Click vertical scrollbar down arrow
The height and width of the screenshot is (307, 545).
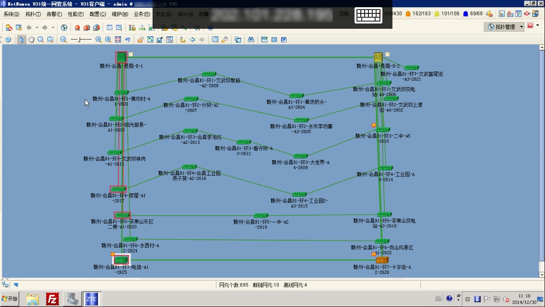coord(542,275)
